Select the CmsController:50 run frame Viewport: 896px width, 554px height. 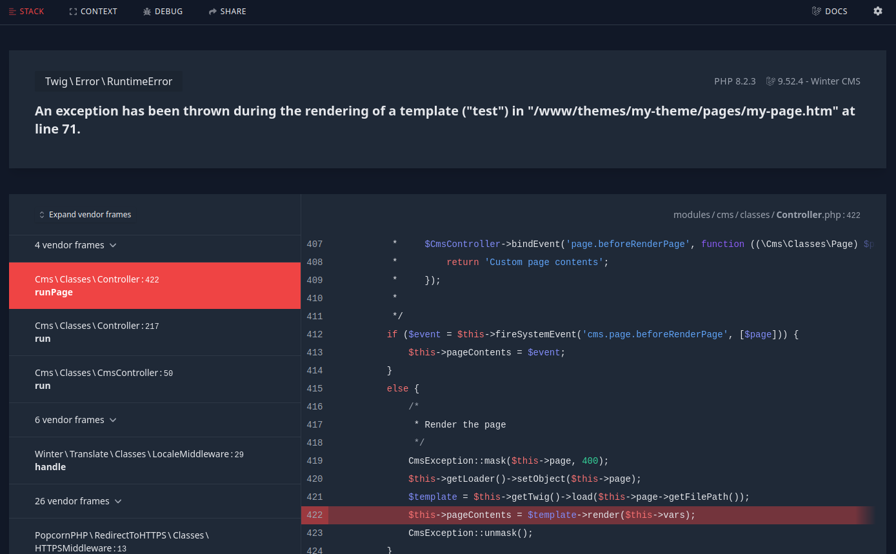click(155, 379)
